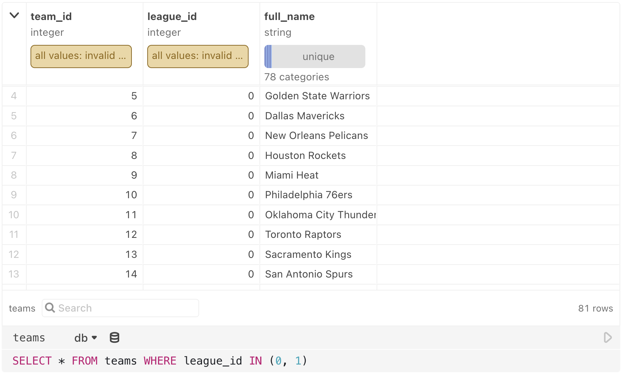Click row number 7 in the gutter
The height and width of the screenshot is (374, 622).
pyautogui.click(x=14, y=155)
